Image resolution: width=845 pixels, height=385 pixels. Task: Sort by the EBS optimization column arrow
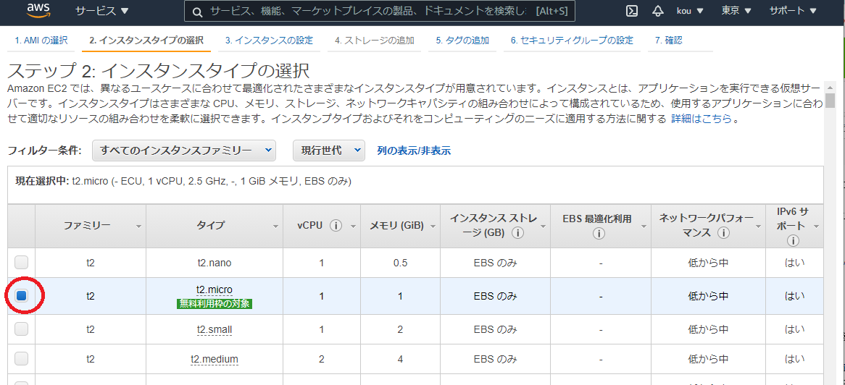click(644, 227)
